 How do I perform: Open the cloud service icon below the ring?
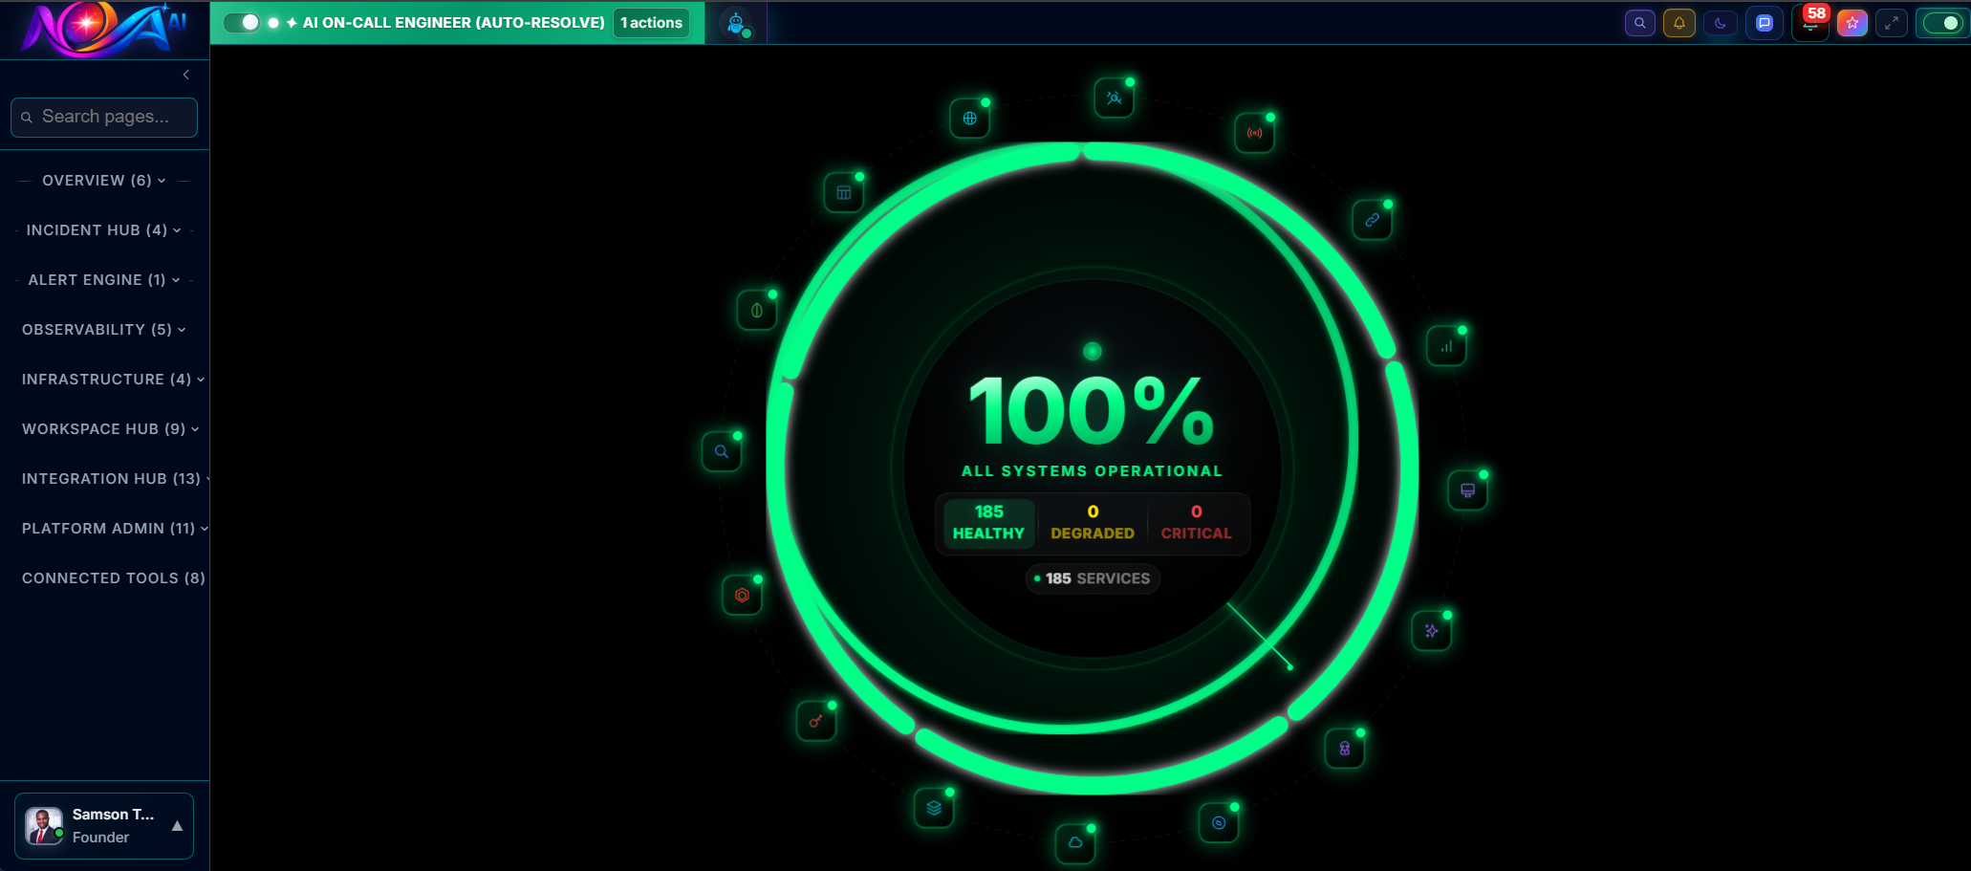(x=1075, y=842)
